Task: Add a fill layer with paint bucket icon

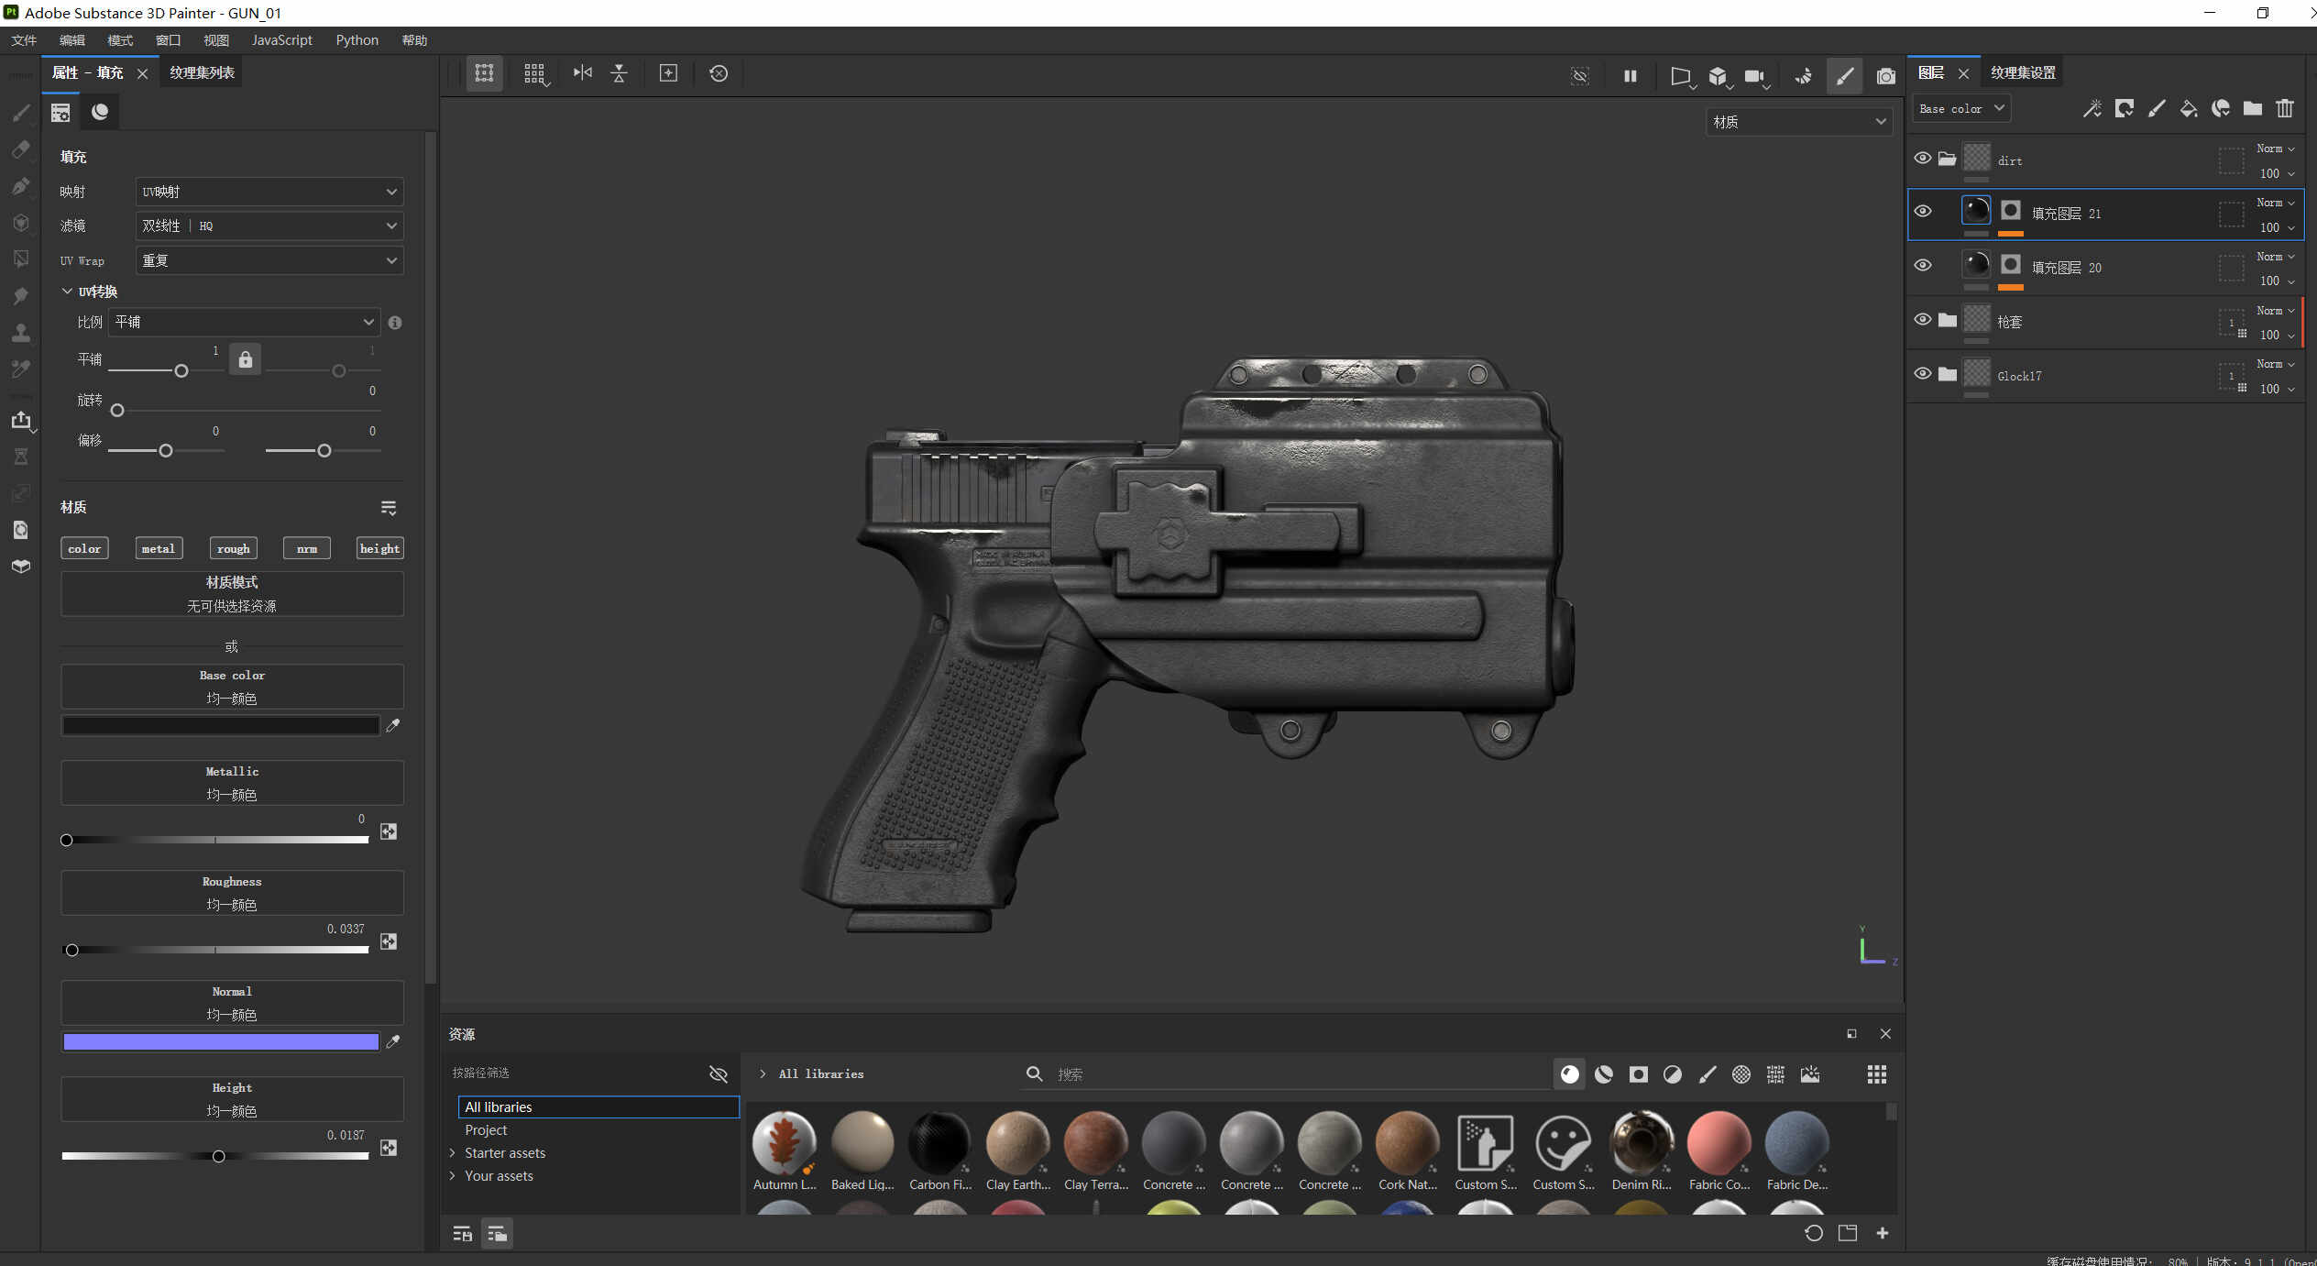Action: [x=2188, y=109]
